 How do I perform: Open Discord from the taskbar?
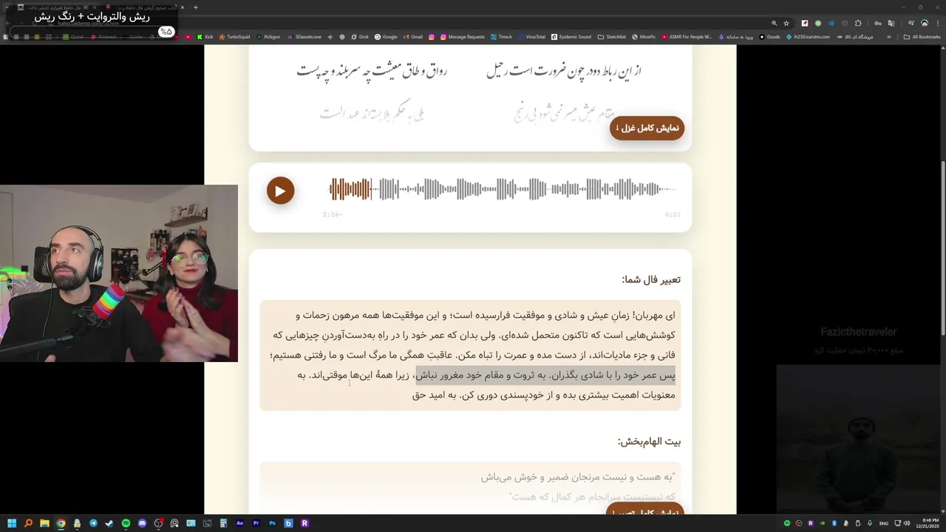click(x=142, y=523)
